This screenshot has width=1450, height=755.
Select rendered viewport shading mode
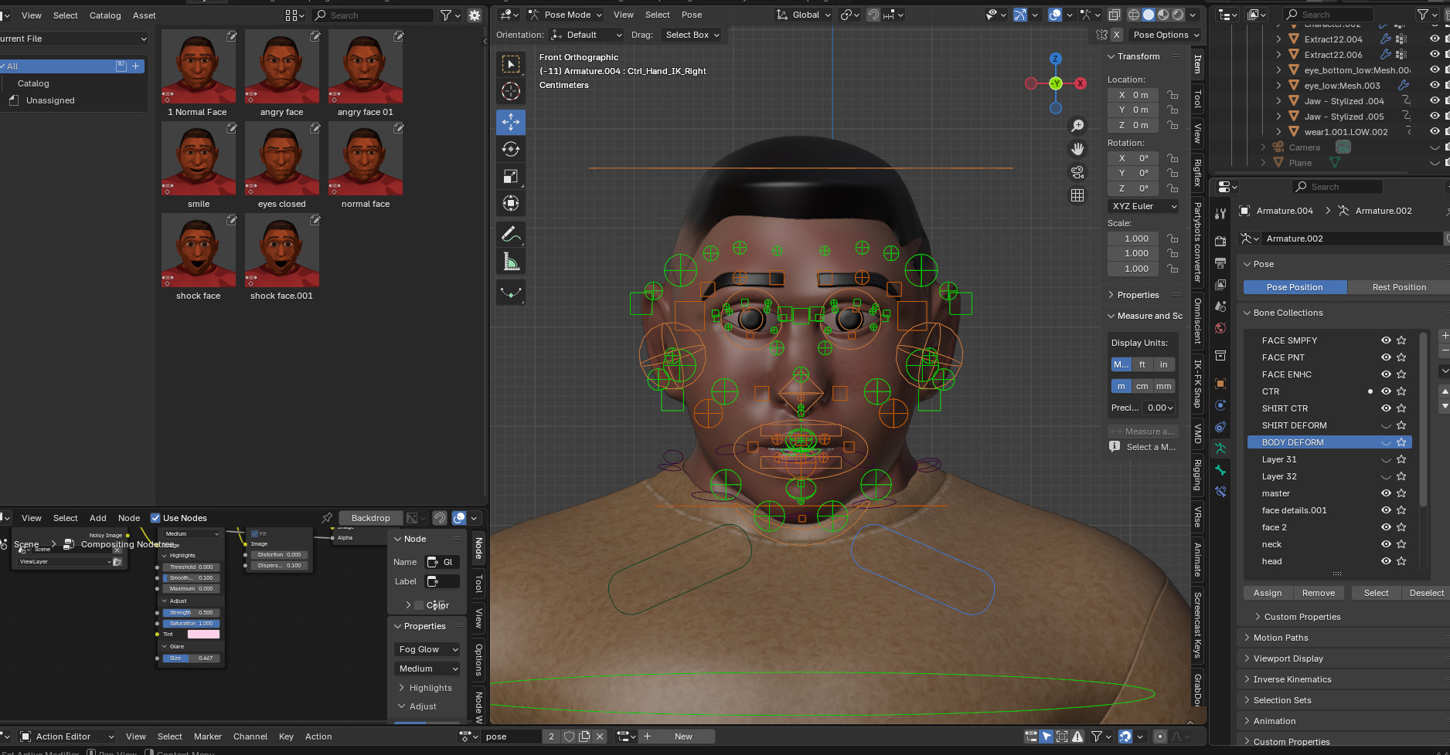(1178, 15)
